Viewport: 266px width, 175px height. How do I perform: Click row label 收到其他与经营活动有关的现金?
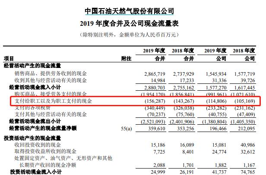point(51,80)
